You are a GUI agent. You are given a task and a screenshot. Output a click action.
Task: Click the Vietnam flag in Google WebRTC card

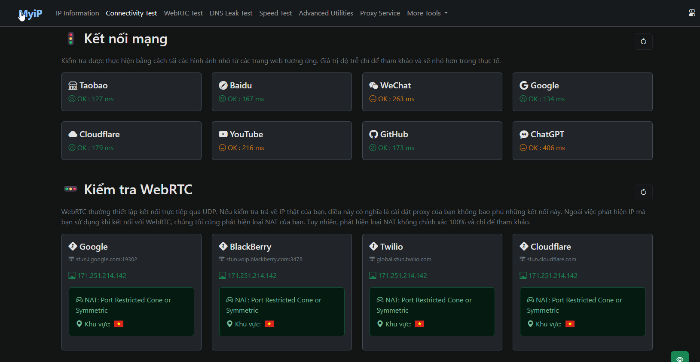pyautogui.click(x=119, y=324)
